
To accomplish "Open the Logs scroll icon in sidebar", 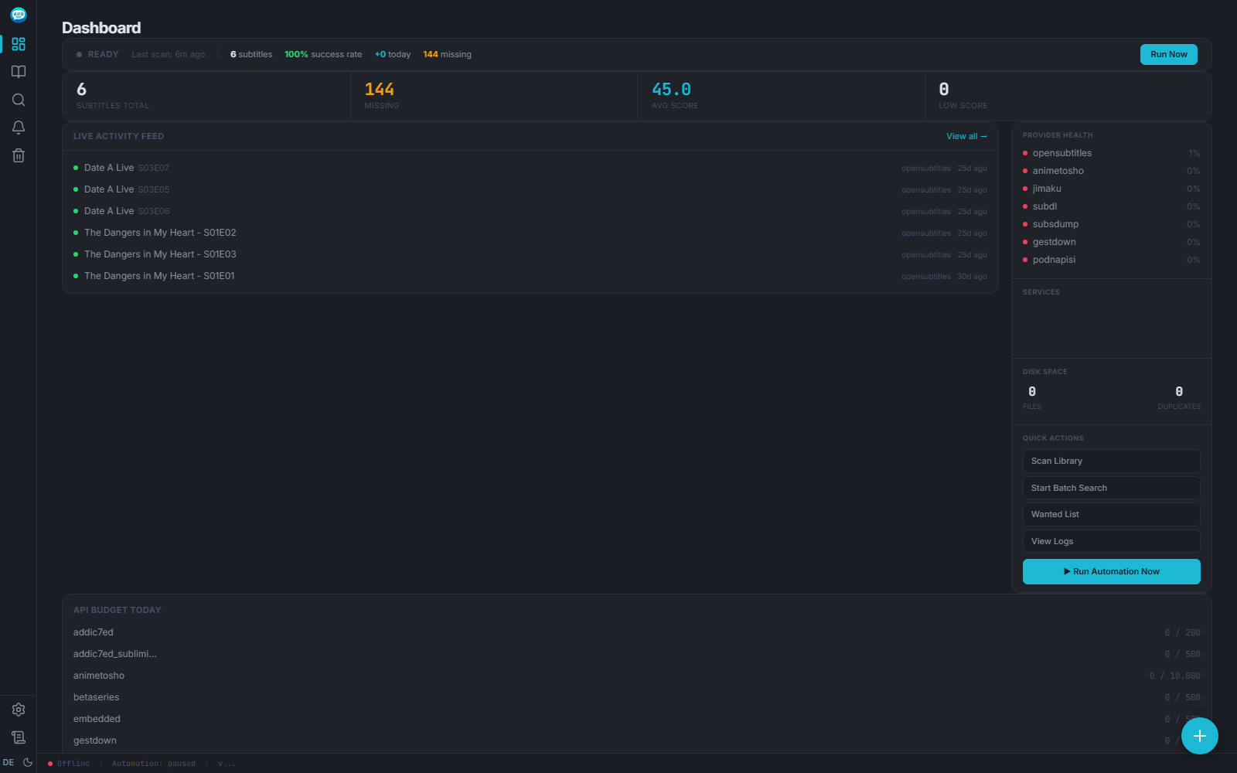I will click(19, 737).
